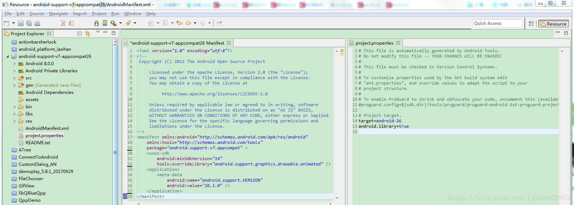Image resolution: width=574 pixels, height=205 pixels.
Task: Open the File menu
Action: (x=8, y=14)
